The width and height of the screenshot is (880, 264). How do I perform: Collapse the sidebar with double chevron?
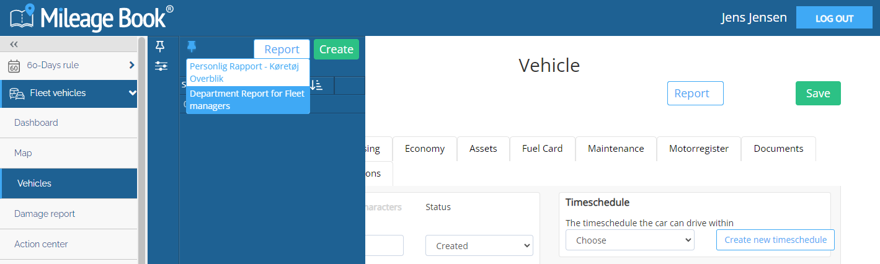14,44
